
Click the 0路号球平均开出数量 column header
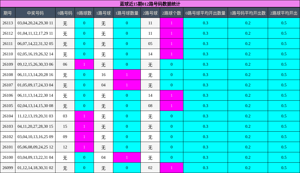(206, 13)
